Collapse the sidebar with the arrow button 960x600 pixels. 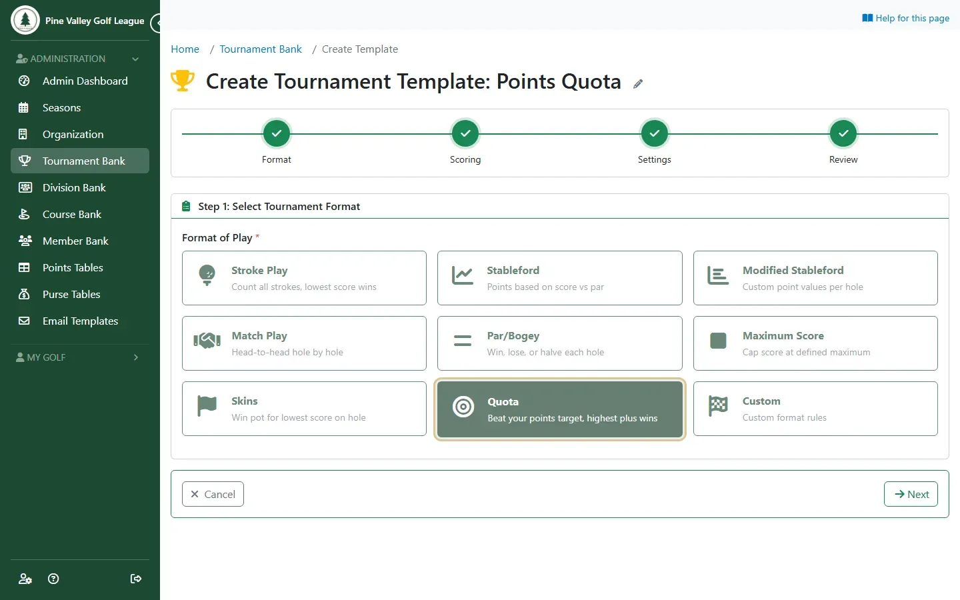tap(157, 23)
